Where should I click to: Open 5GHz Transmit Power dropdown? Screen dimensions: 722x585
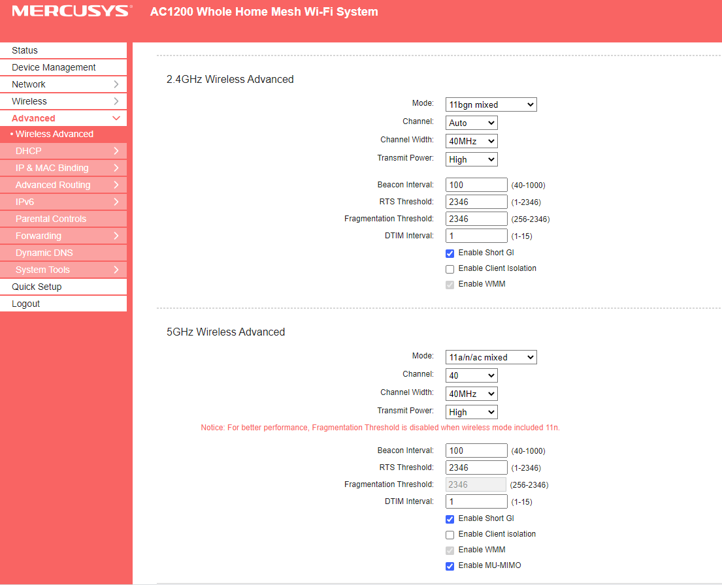pos(472,412)
